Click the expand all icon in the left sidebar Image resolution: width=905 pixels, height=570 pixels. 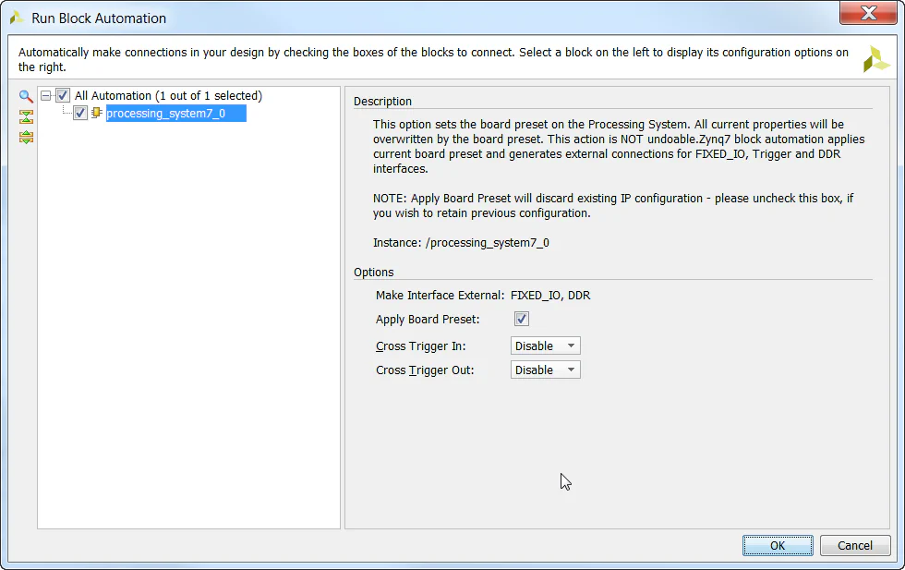click(x=25, y=137)
